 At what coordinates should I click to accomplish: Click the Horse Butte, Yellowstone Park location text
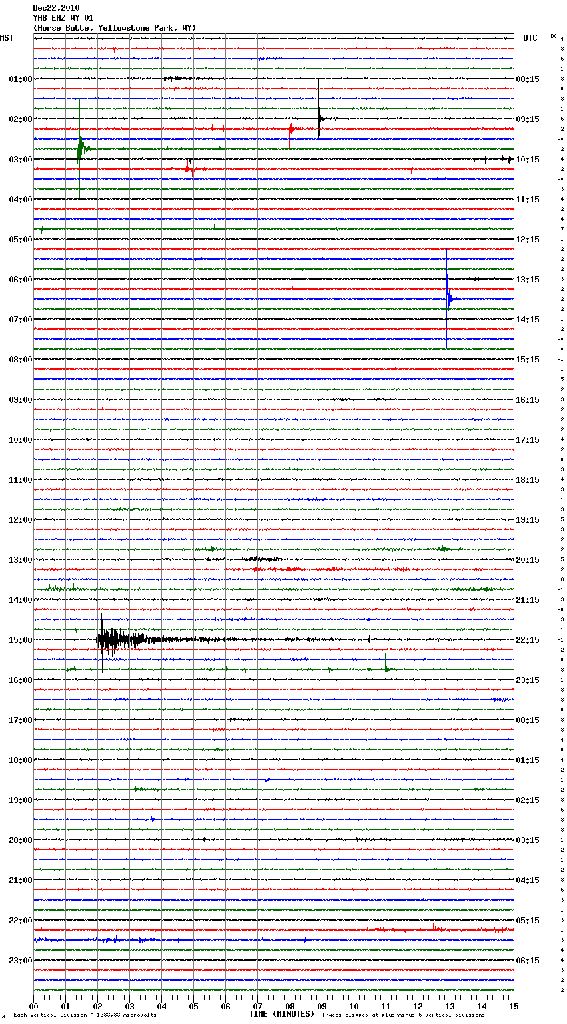point(114,28)
